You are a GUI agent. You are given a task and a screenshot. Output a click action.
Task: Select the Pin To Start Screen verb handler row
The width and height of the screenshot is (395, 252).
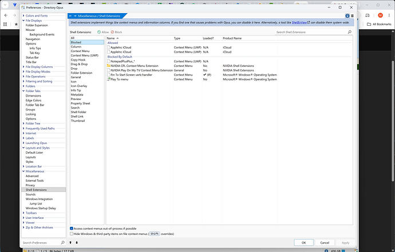pyautogui.click(x=229, y=75)
